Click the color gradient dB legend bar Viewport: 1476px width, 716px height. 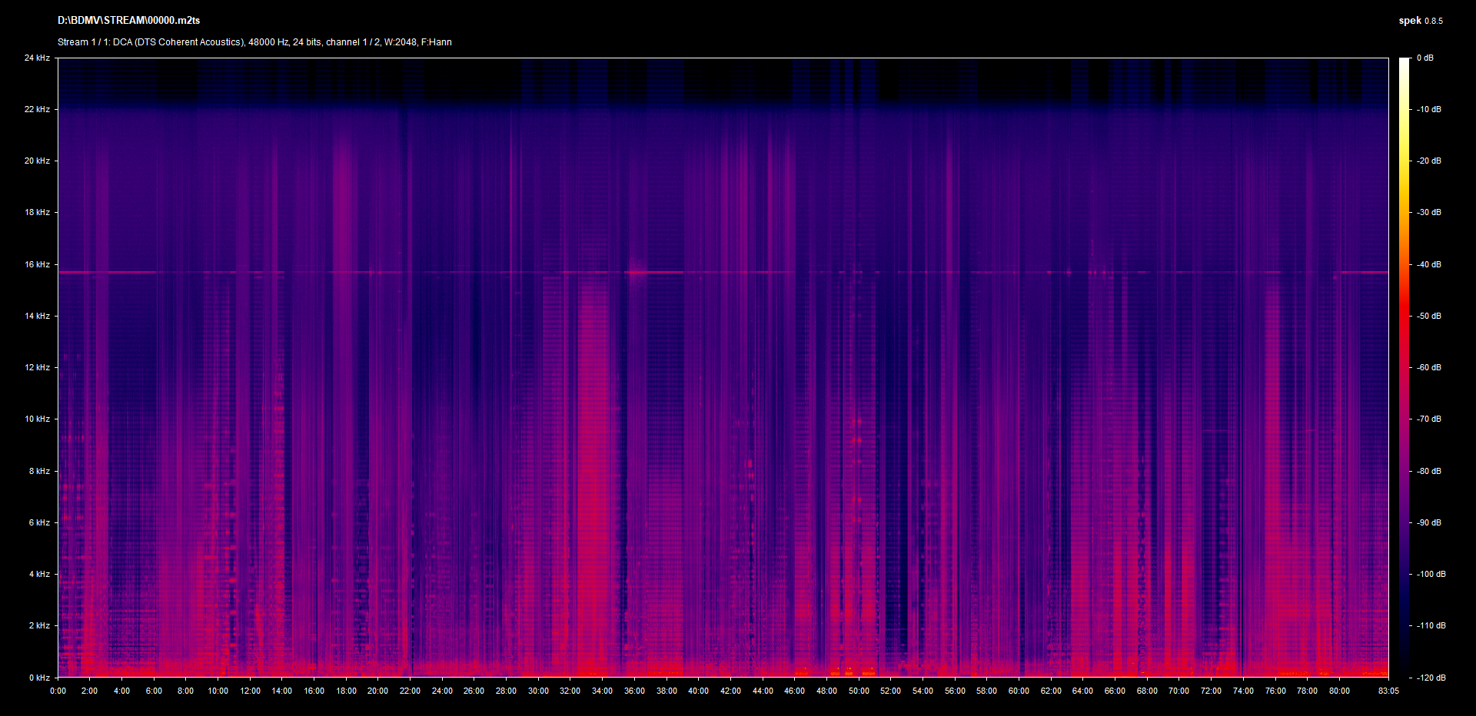pos(1405,367)
